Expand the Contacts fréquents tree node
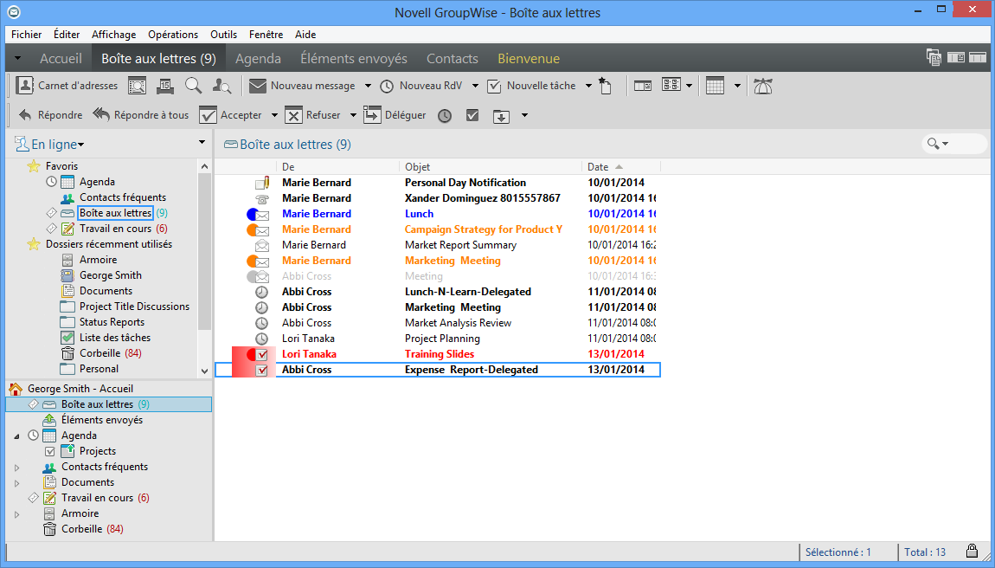The height and width of the screenshot is (568, 995). [x=16, y=468]
